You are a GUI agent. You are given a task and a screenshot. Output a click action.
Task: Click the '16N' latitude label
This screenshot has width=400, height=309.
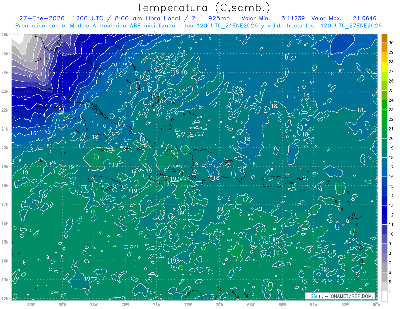point(5,223)
